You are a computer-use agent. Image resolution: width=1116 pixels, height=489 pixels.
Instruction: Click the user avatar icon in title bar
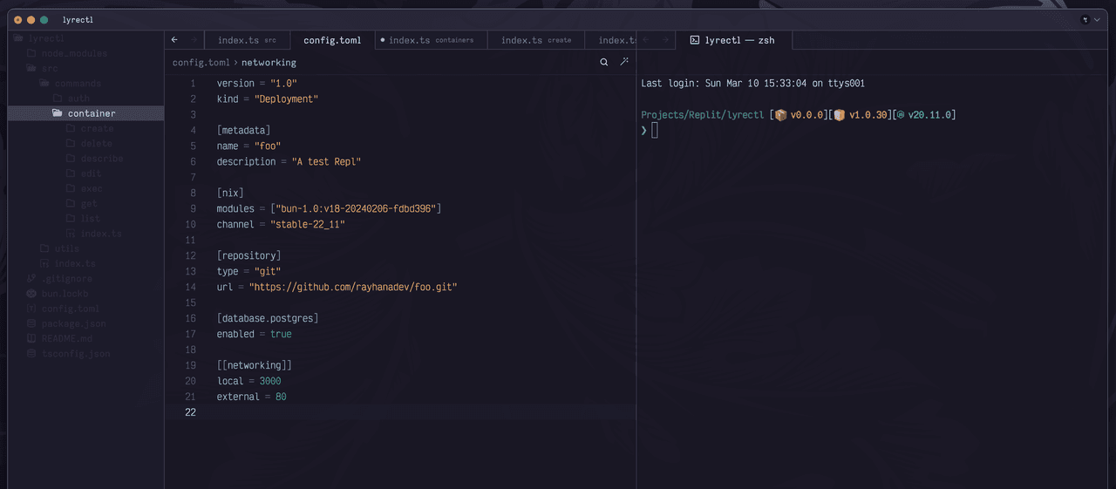(x=1084, y=19)
